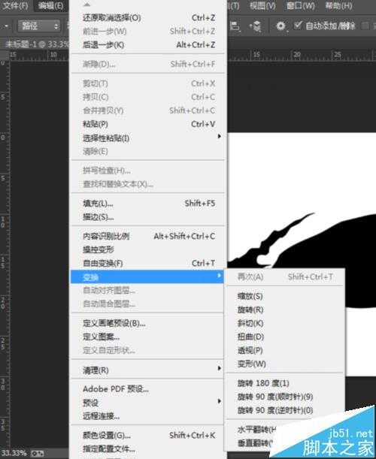Choose 清除(E) menu item
Image resolution: width=376 pixels, height=459 pixels.
[148, 151]
